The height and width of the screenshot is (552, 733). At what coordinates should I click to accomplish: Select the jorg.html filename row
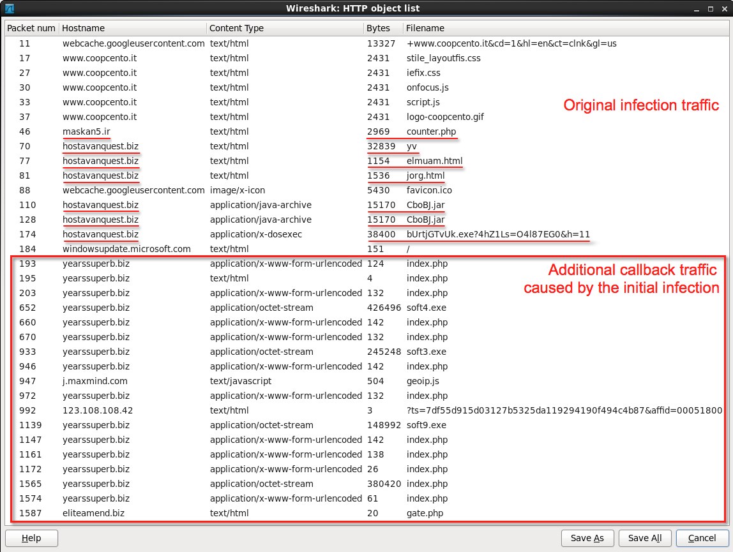click(x=366, y=175)
